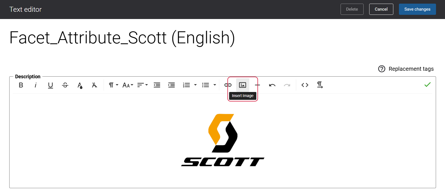445x196 pixels.
Task: Undo the last edit
Action: click(x=272, y=85)
